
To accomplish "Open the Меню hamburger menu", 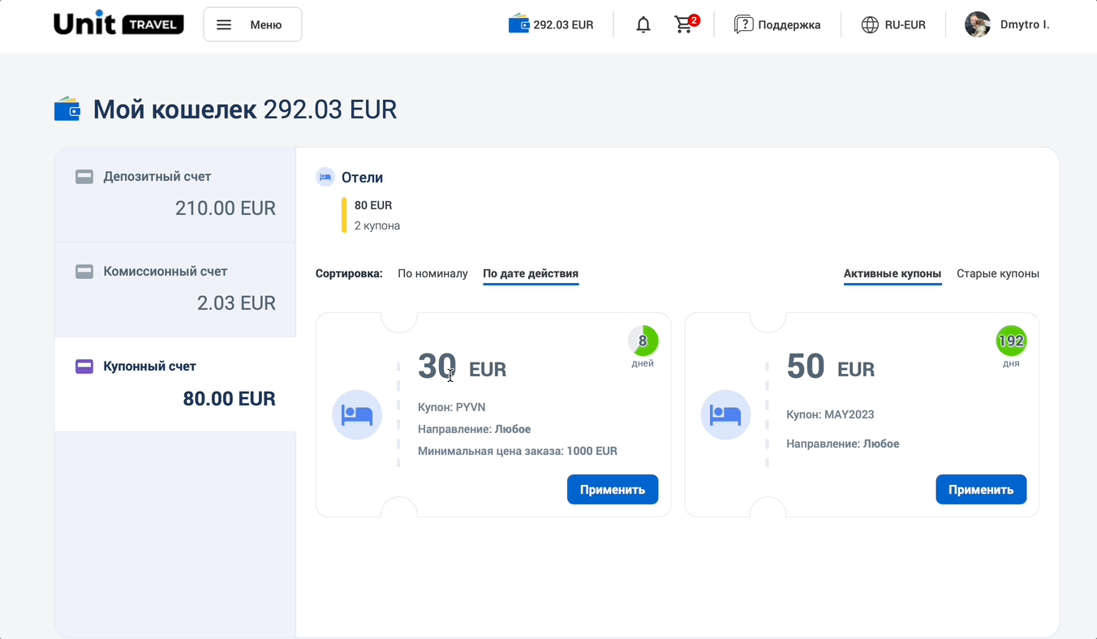I will tap(252, 24).
